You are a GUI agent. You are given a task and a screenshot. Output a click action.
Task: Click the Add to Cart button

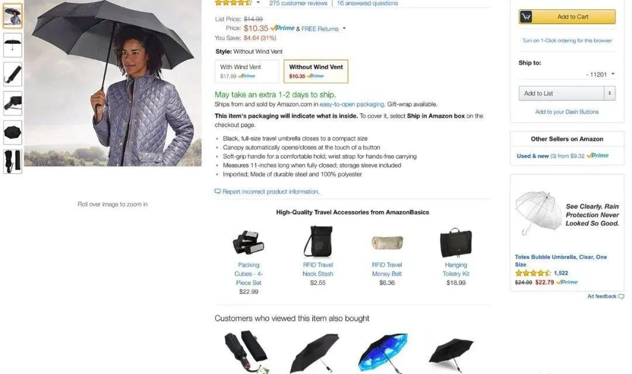point(566,17)
